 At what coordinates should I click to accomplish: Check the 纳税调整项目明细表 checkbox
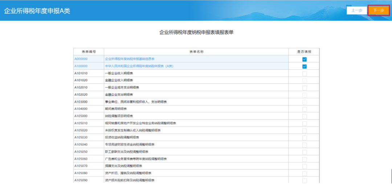304,116
